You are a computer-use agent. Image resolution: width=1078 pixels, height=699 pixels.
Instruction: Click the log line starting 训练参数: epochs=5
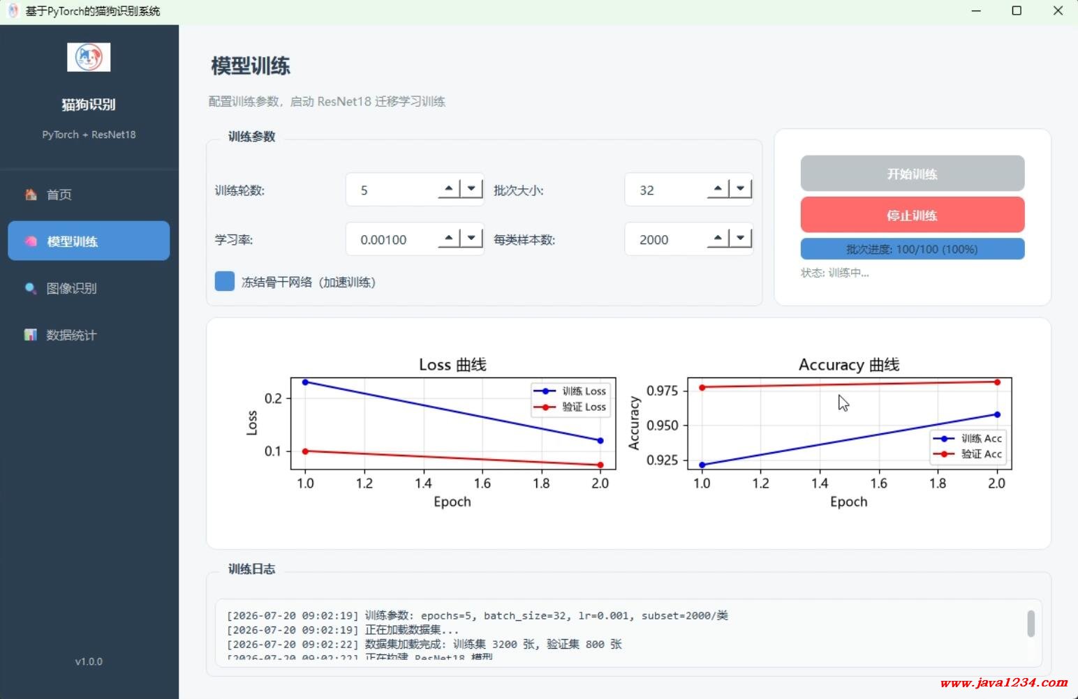point(478,615)
